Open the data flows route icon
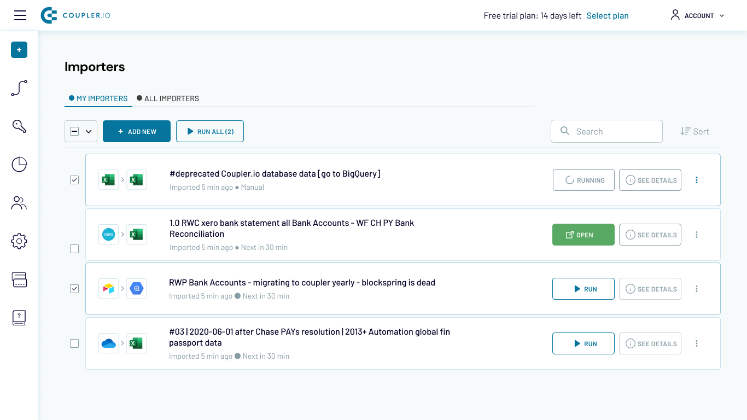Screen dimensions: 747x420 click(x=19, y=88)
